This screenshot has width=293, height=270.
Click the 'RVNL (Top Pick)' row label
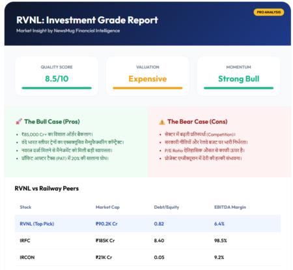click(x=37, y=224)
